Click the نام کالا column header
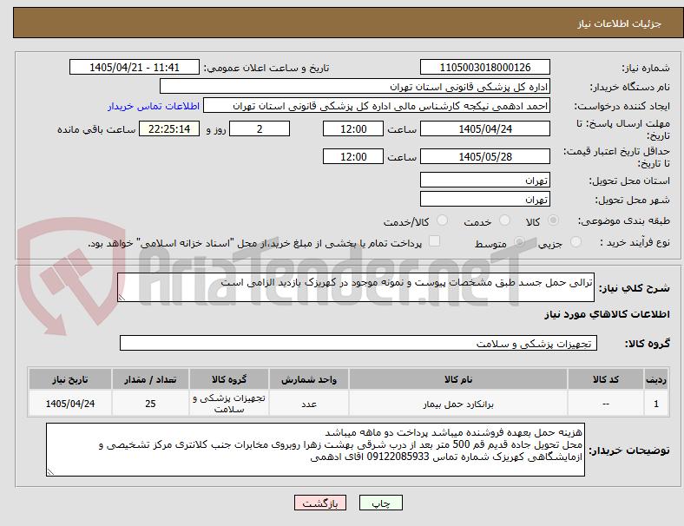 (458, 379)
